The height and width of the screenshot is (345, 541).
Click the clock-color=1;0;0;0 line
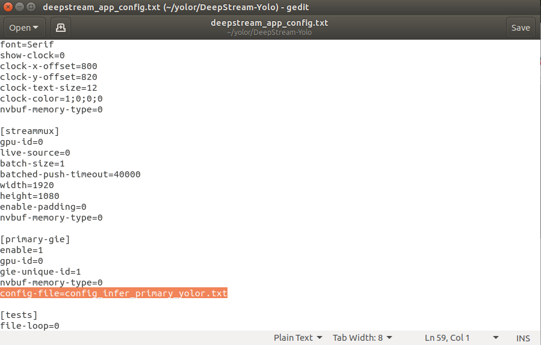coord(51,99)
